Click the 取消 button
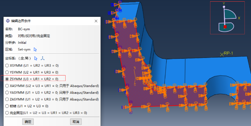 (x=76, y=122)
